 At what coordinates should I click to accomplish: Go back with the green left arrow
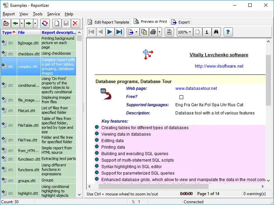click(15, 23)
